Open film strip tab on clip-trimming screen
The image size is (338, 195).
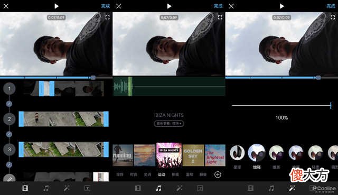(x=25, y=188)
